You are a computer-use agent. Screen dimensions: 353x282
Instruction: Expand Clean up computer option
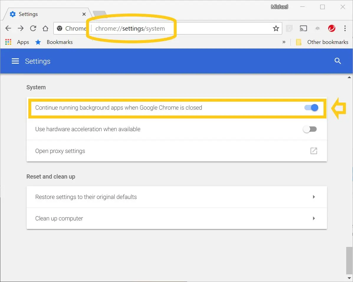click(x=176, y=218)
